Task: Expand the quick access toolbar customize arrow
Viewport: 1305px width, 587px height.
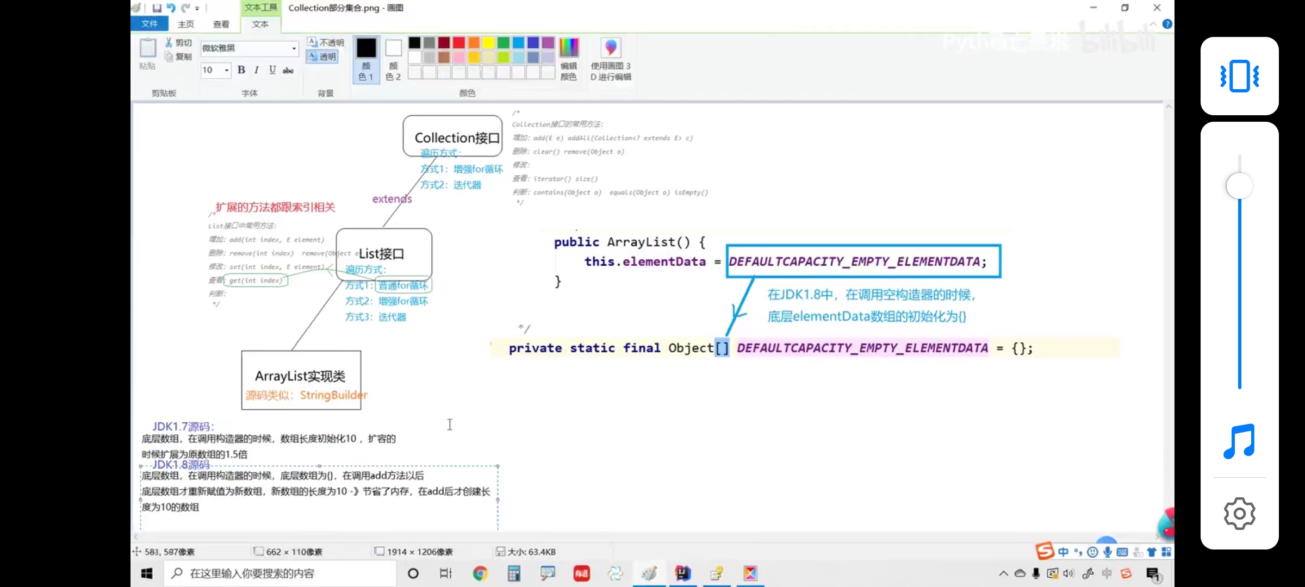Action: [197, 9]
